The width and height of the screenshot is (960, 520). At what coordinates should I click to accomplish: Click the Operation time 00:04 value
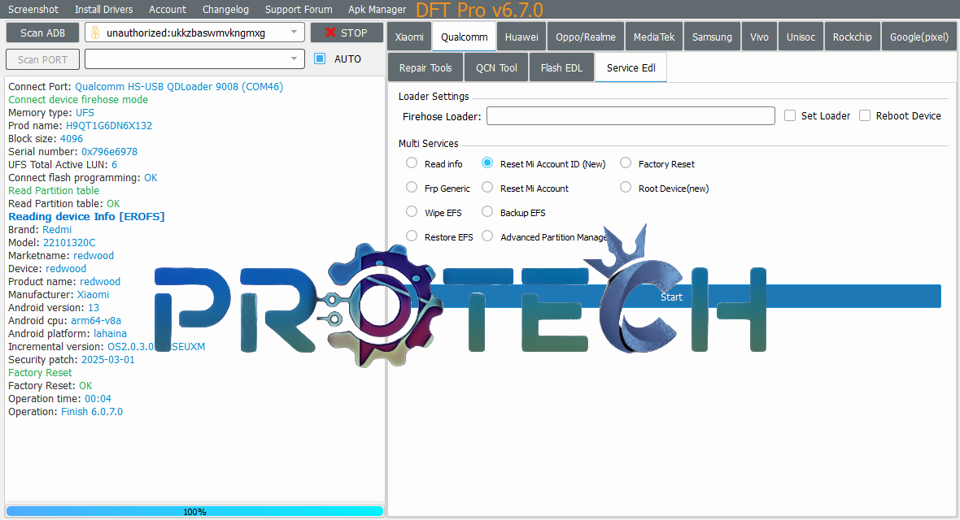pyautogui.click(x=98, y=398)
